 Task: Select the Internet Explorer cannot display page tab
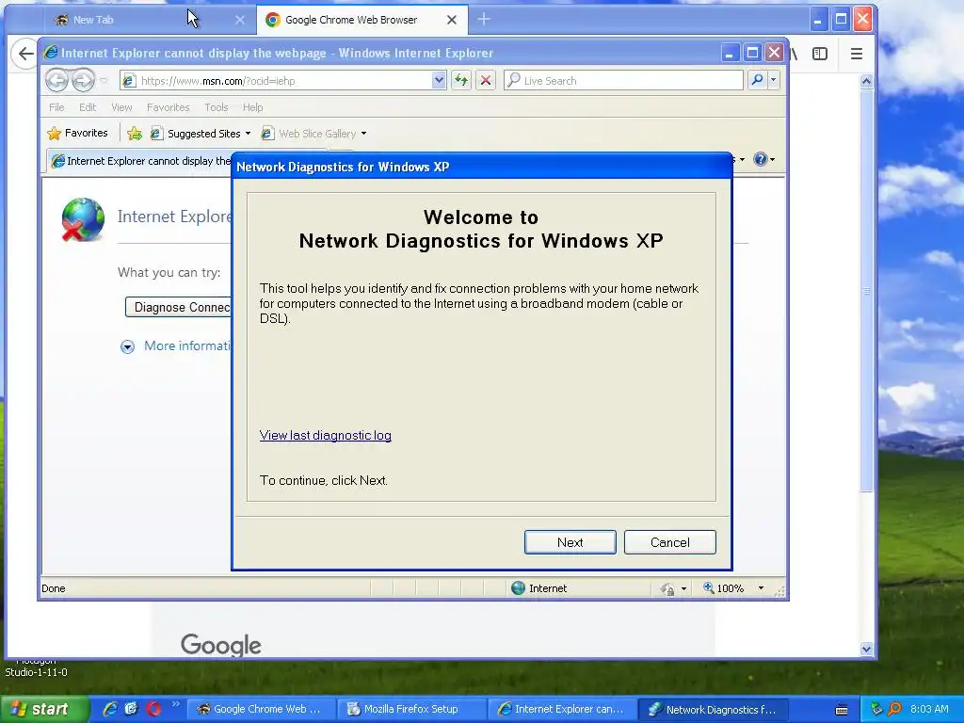tap(140, 161)
